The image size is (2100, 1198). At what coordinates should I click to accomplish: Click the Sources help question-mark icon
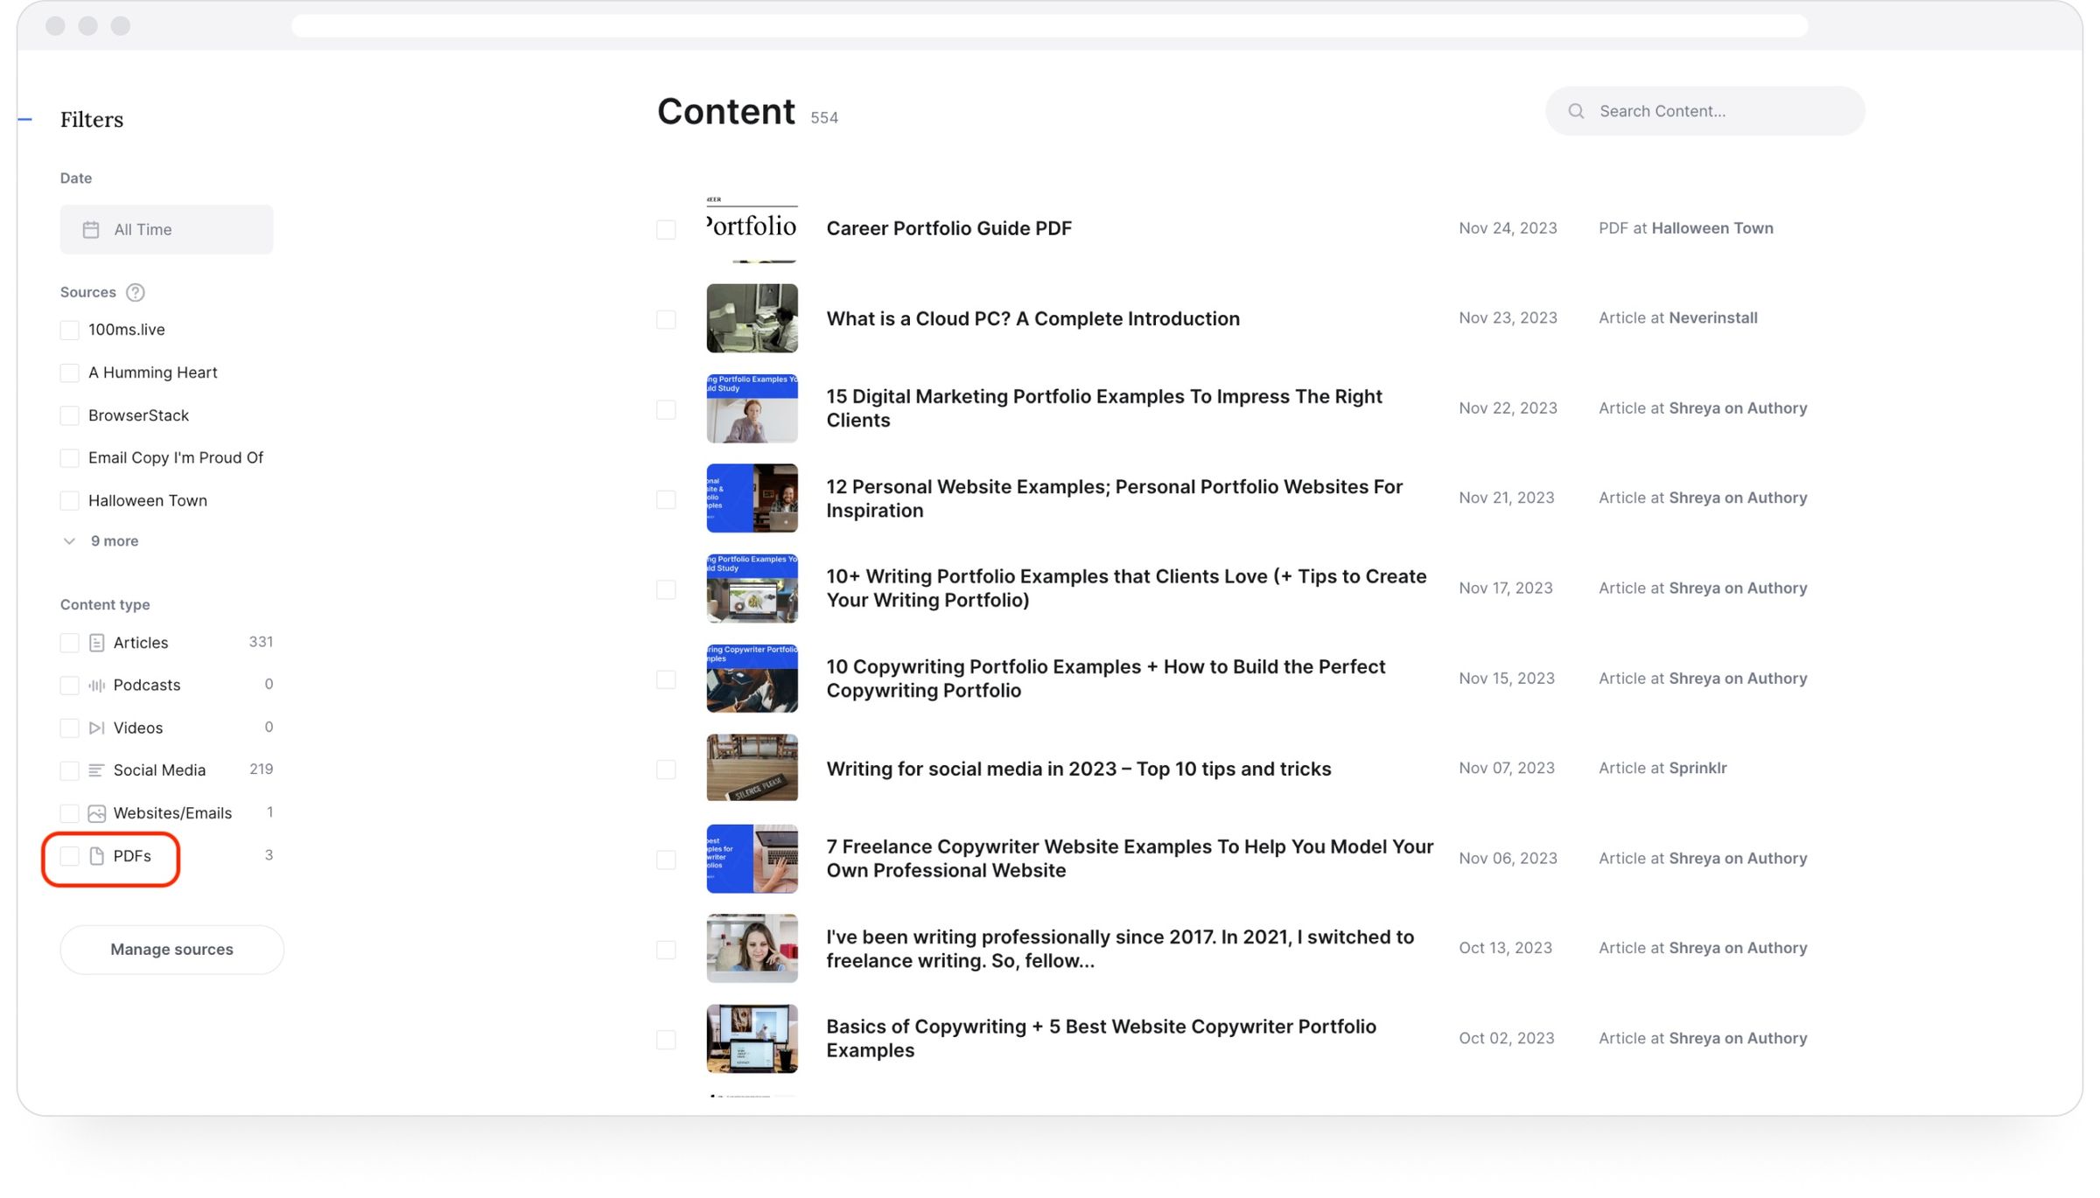135,292
